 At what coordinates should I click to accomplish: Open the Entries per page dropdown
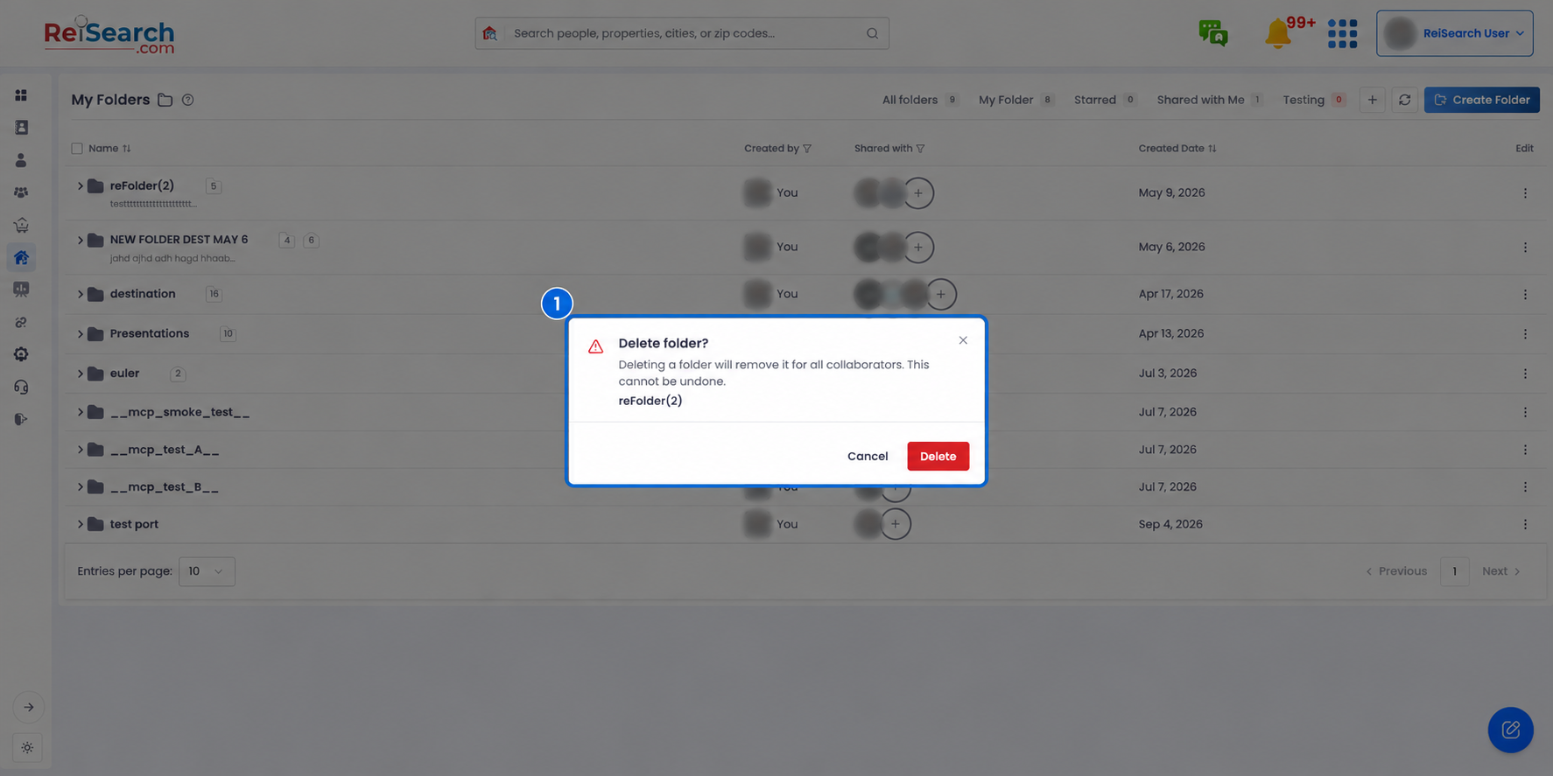[x=207, y=571]
